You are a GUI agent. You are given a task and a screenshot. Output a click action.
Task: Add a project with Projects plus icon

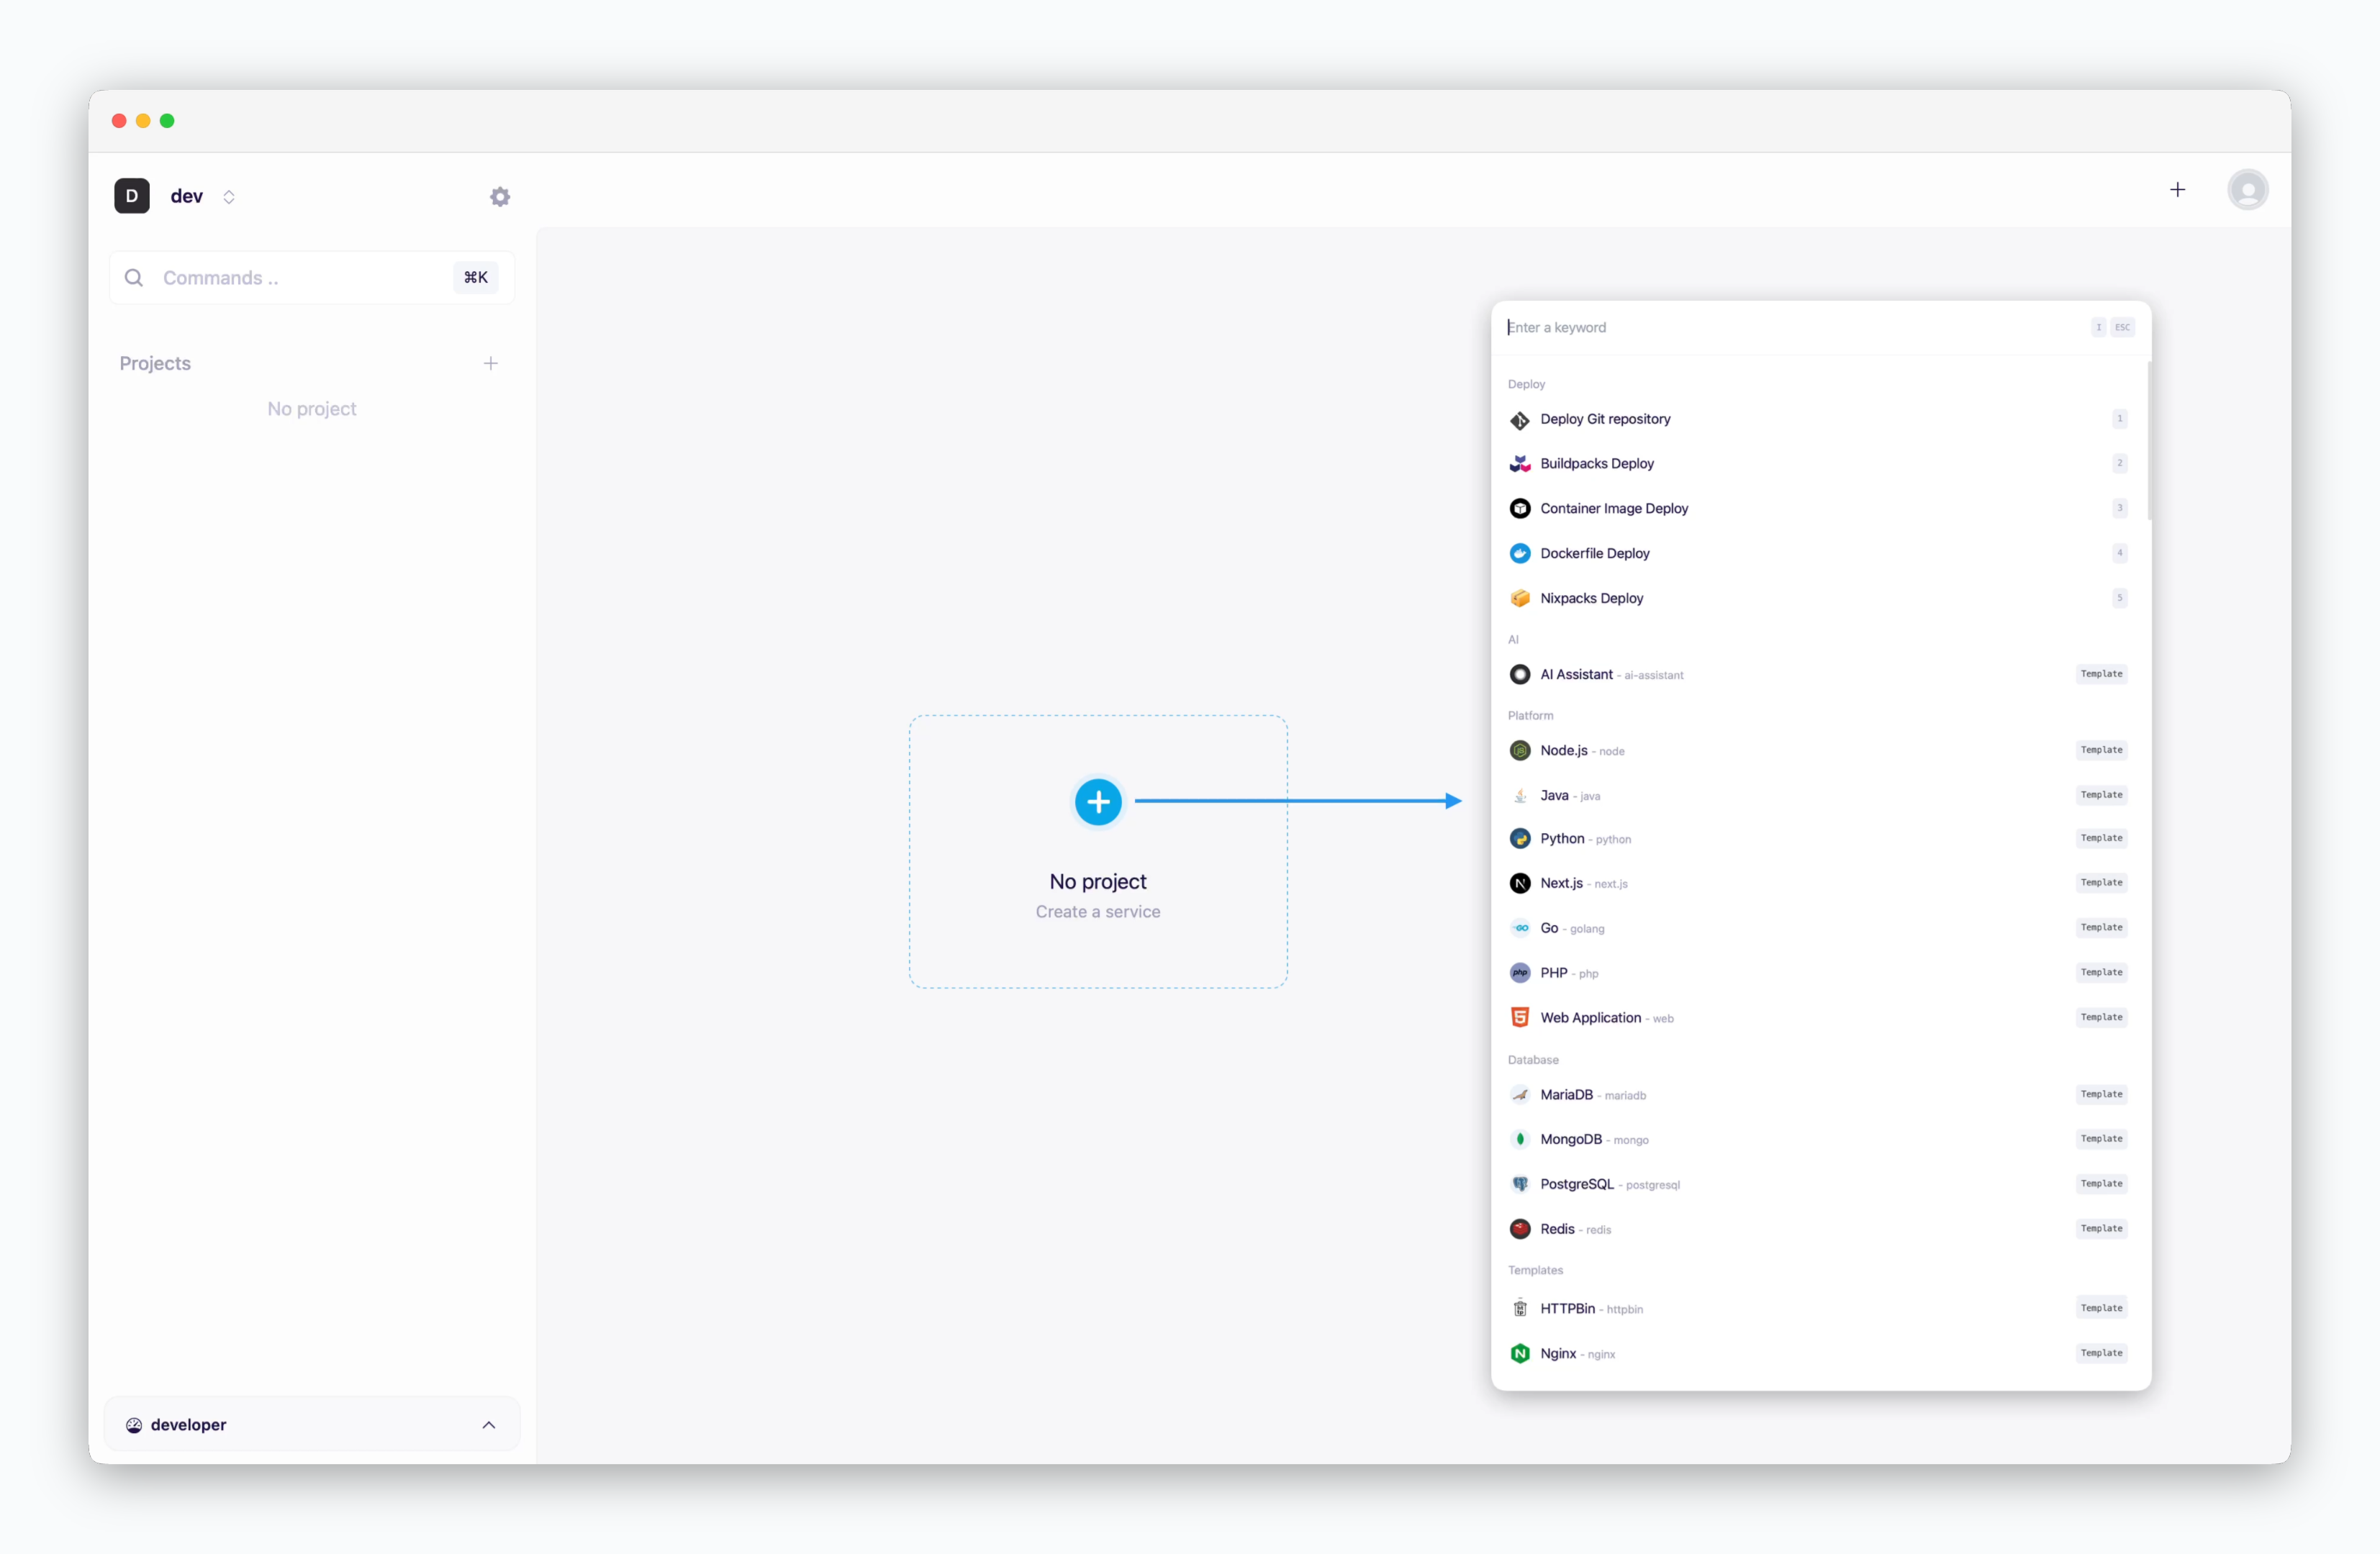(490, 364)
